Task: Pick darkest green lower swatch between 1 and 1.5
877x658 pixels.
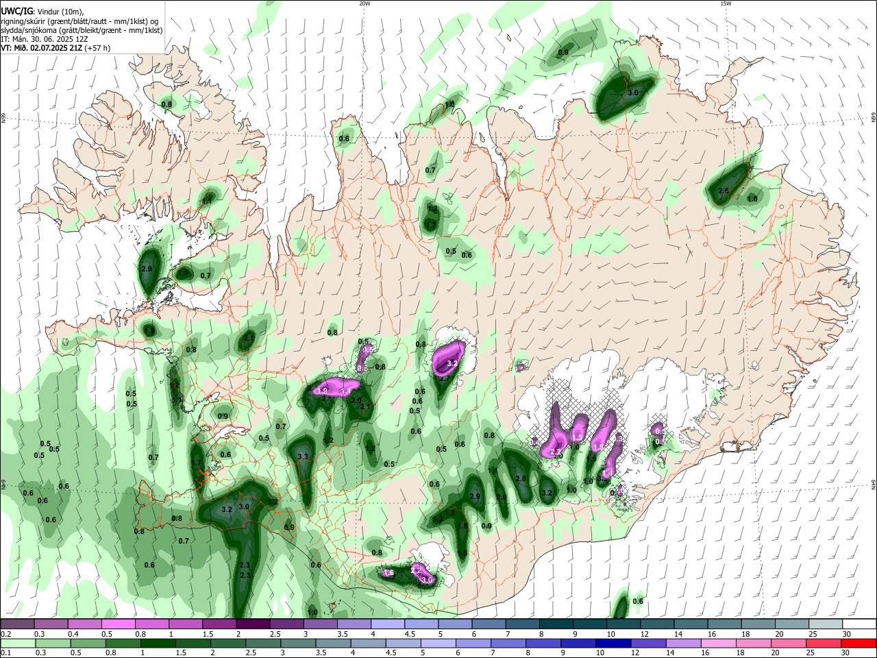Action: click(x=158, y=643)
